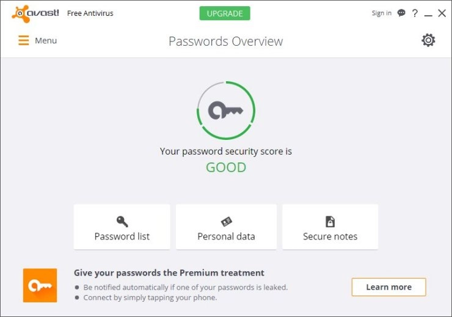Viewport: 452px width, 317px height.
Task: Open the Menu label
Action: coord(46,41)
